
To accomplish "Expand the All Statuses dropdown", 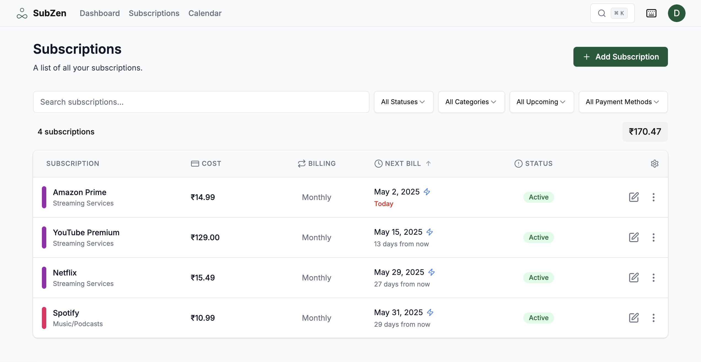I will point(403,102).
